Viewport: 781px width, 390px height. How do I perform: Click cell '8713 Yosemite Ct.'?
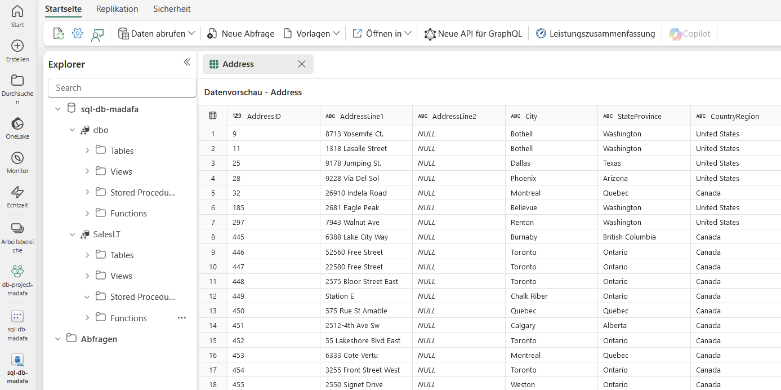[x=367, y=134]
